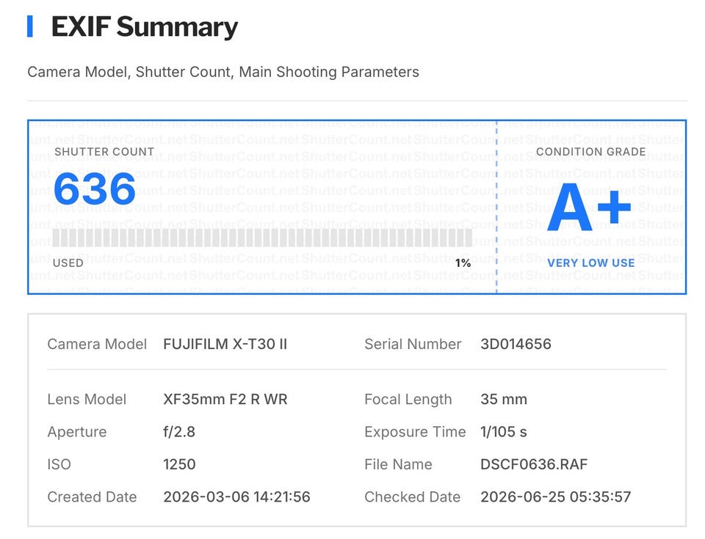705x539 pixels.
Task: Click the "Camera Model" label
Action: [x=97, y=344]
